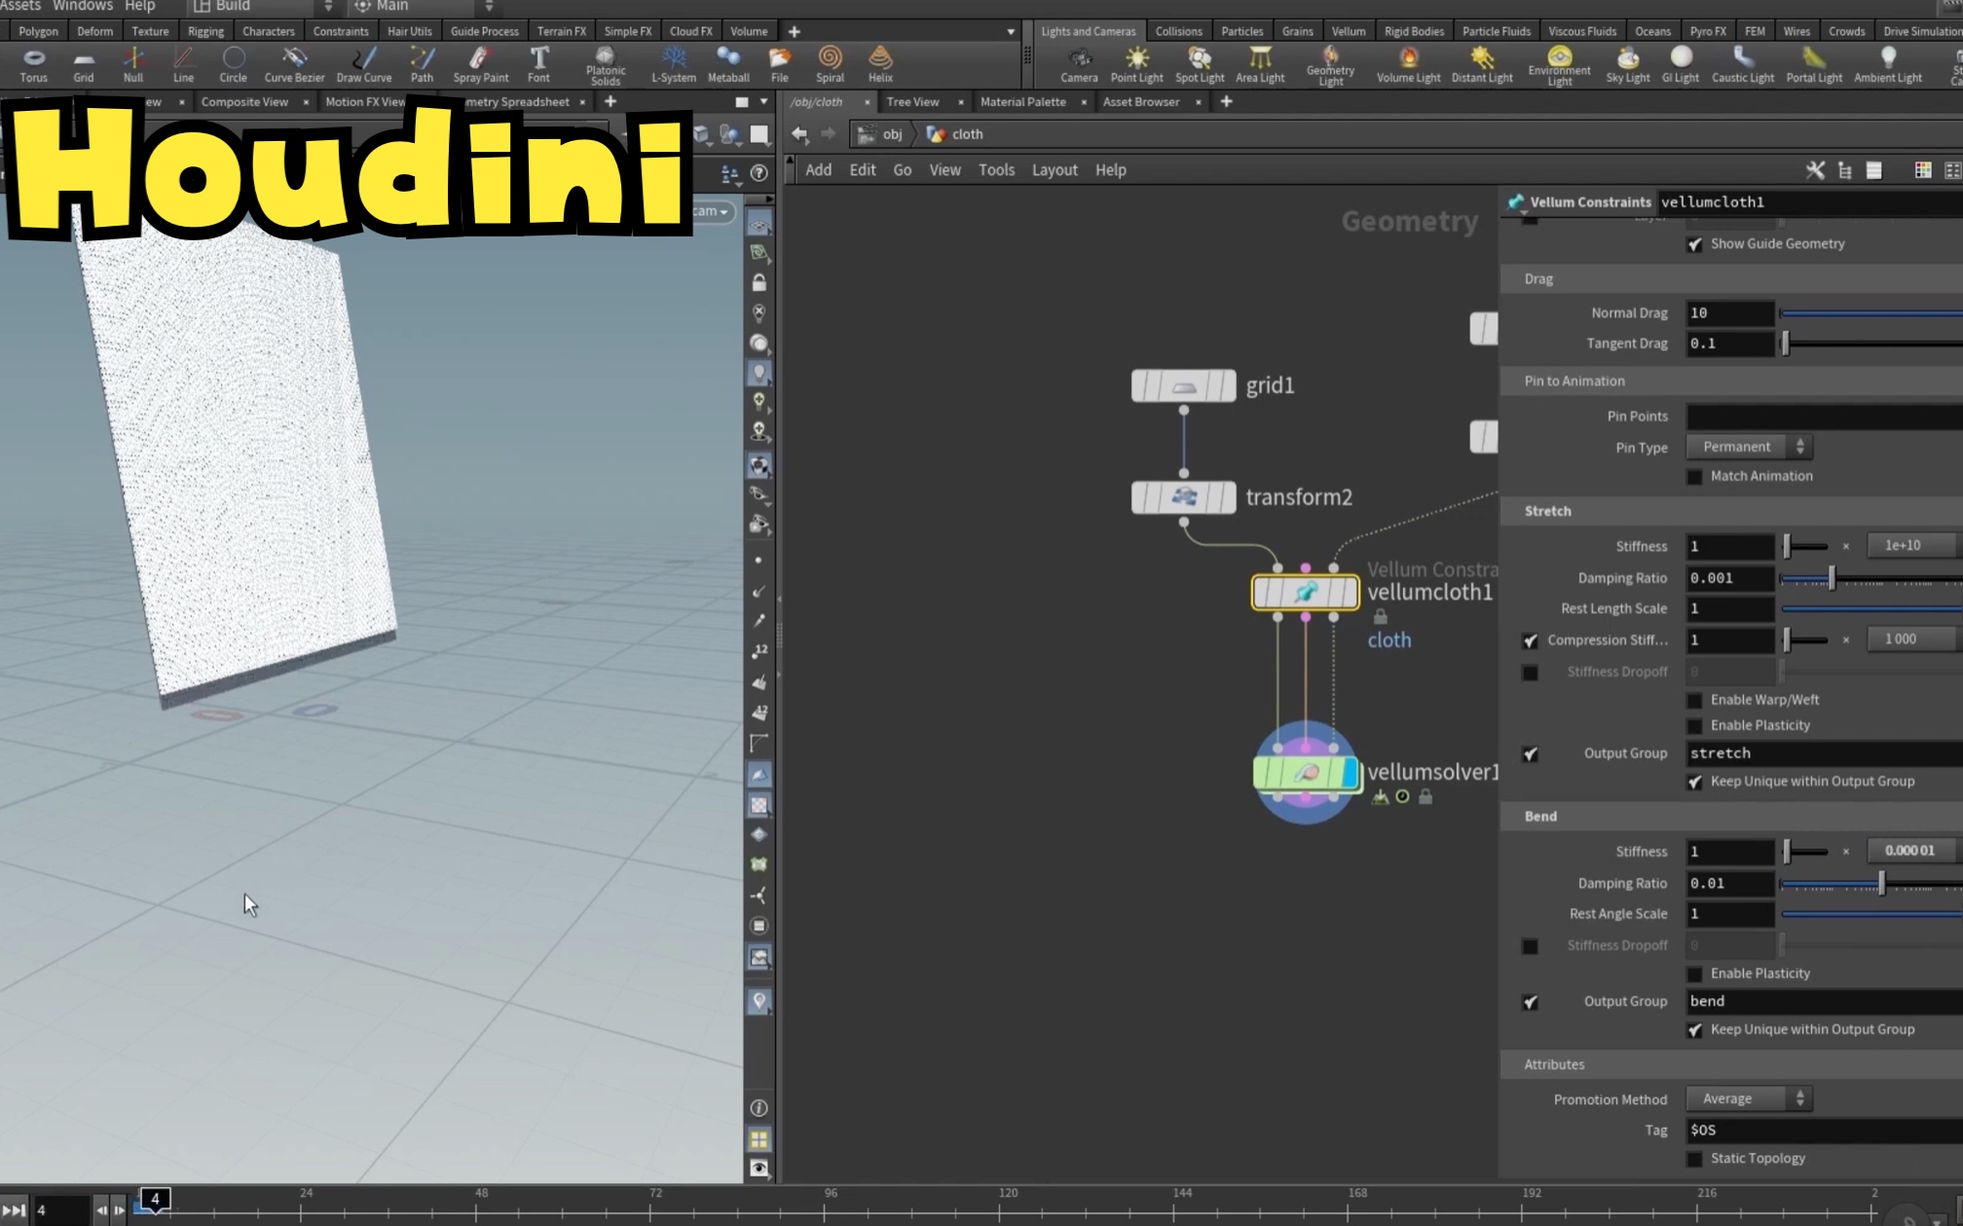The height and width of the screenshot is (1226, 1963).
Task: Add a Volume Light
Action: pyautogui.click(x=1408, y=64)
